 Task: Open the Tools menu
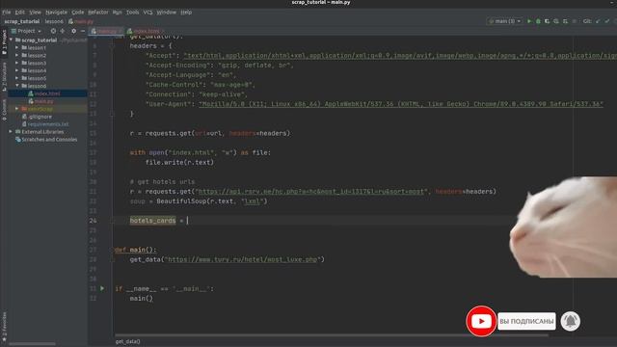tap(132, 13)
